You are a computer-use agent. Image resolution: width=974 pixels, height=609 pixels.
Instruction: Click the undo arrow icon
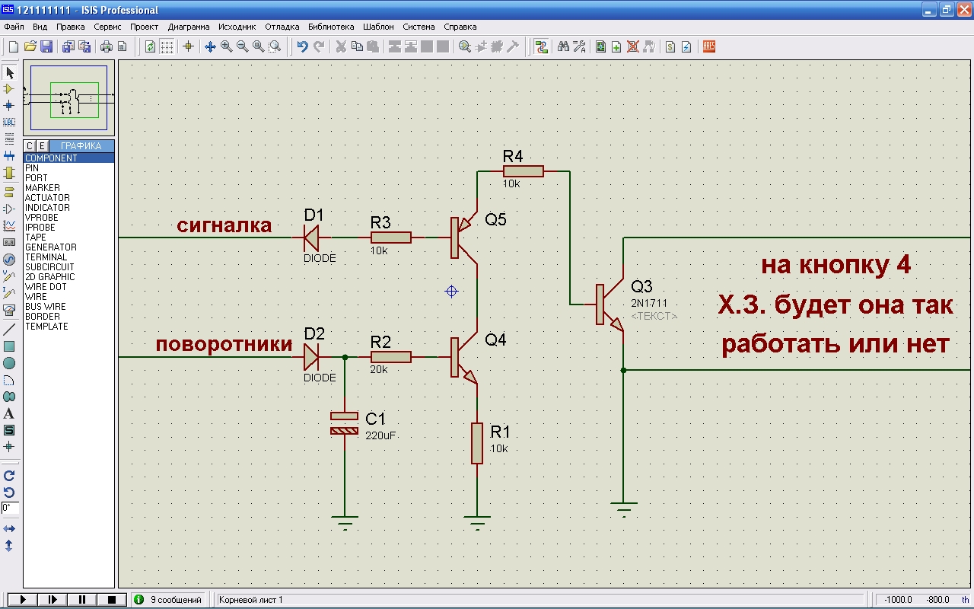coord(302,46)
